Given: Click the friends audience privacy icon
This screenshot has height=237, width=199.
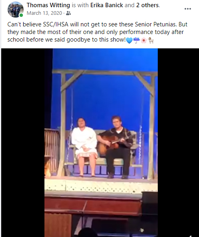Looking at the screenshot, I should point(68,13).
